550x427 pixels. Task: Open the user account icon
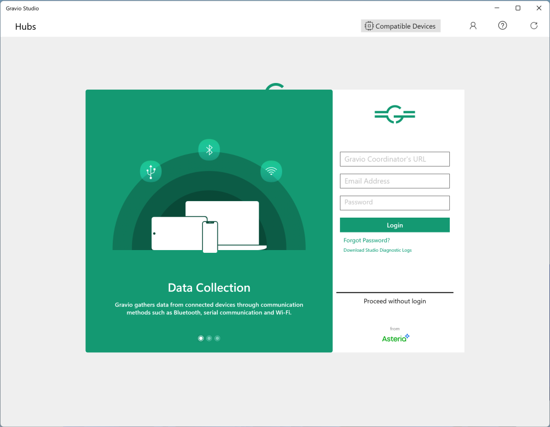(473, 26)
